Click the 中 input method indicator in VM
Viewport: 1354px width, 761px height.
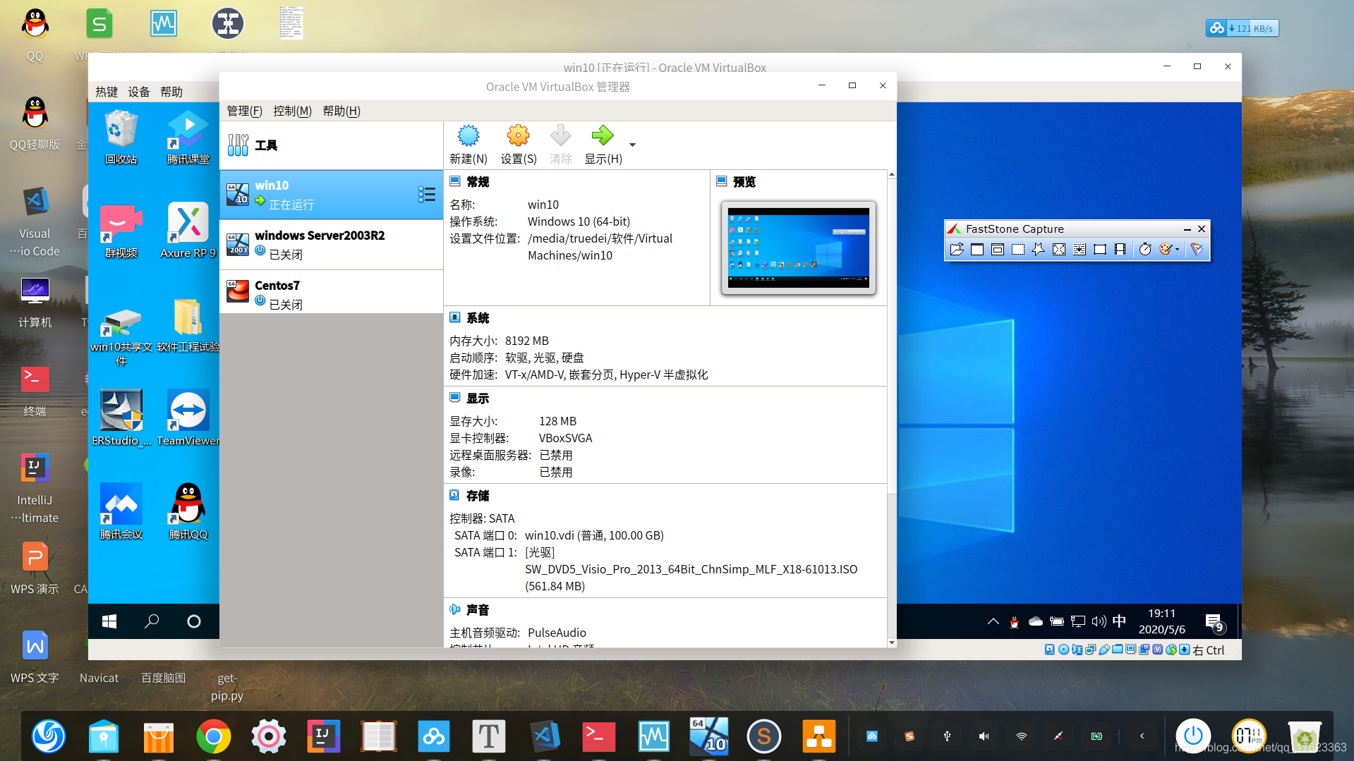1120,621
